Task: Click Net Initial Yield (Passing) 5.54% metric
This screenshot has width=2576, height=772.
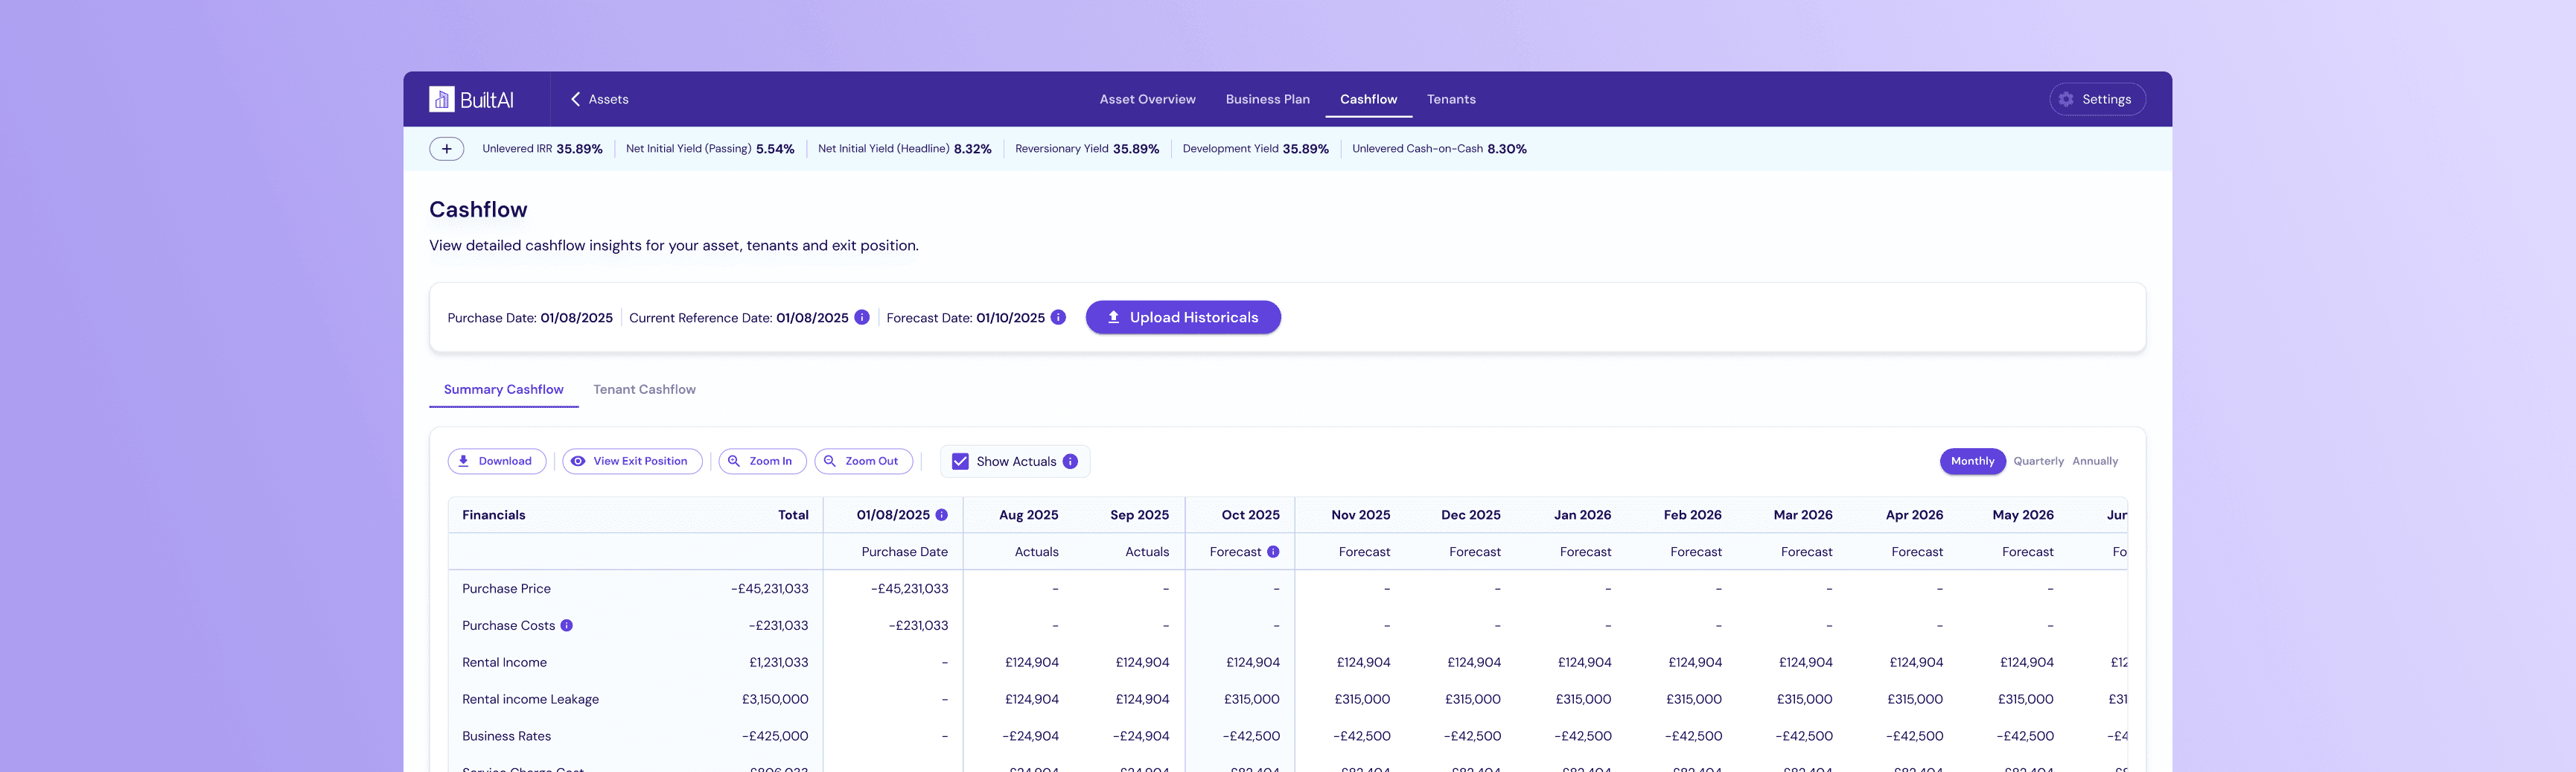Action: [x=710, y=149]
